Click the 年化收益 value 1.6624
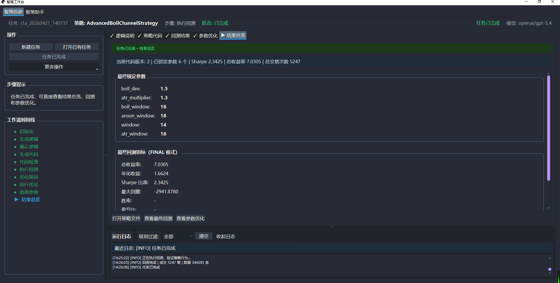Screen dimensions: 560x283 coord(161,173)
